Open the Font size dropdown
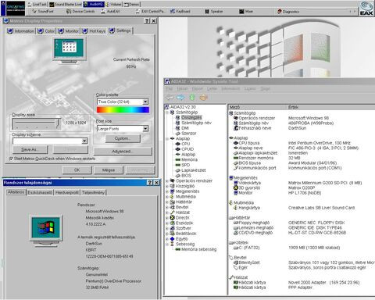 pos(145,129)
